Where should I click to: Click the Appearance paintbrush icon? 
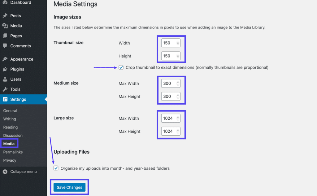click(x=5, y=59)
